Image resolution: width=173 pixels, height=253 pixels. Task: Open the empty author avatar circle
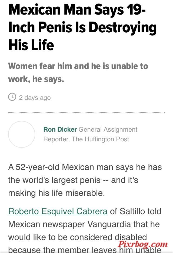point(22,134)
